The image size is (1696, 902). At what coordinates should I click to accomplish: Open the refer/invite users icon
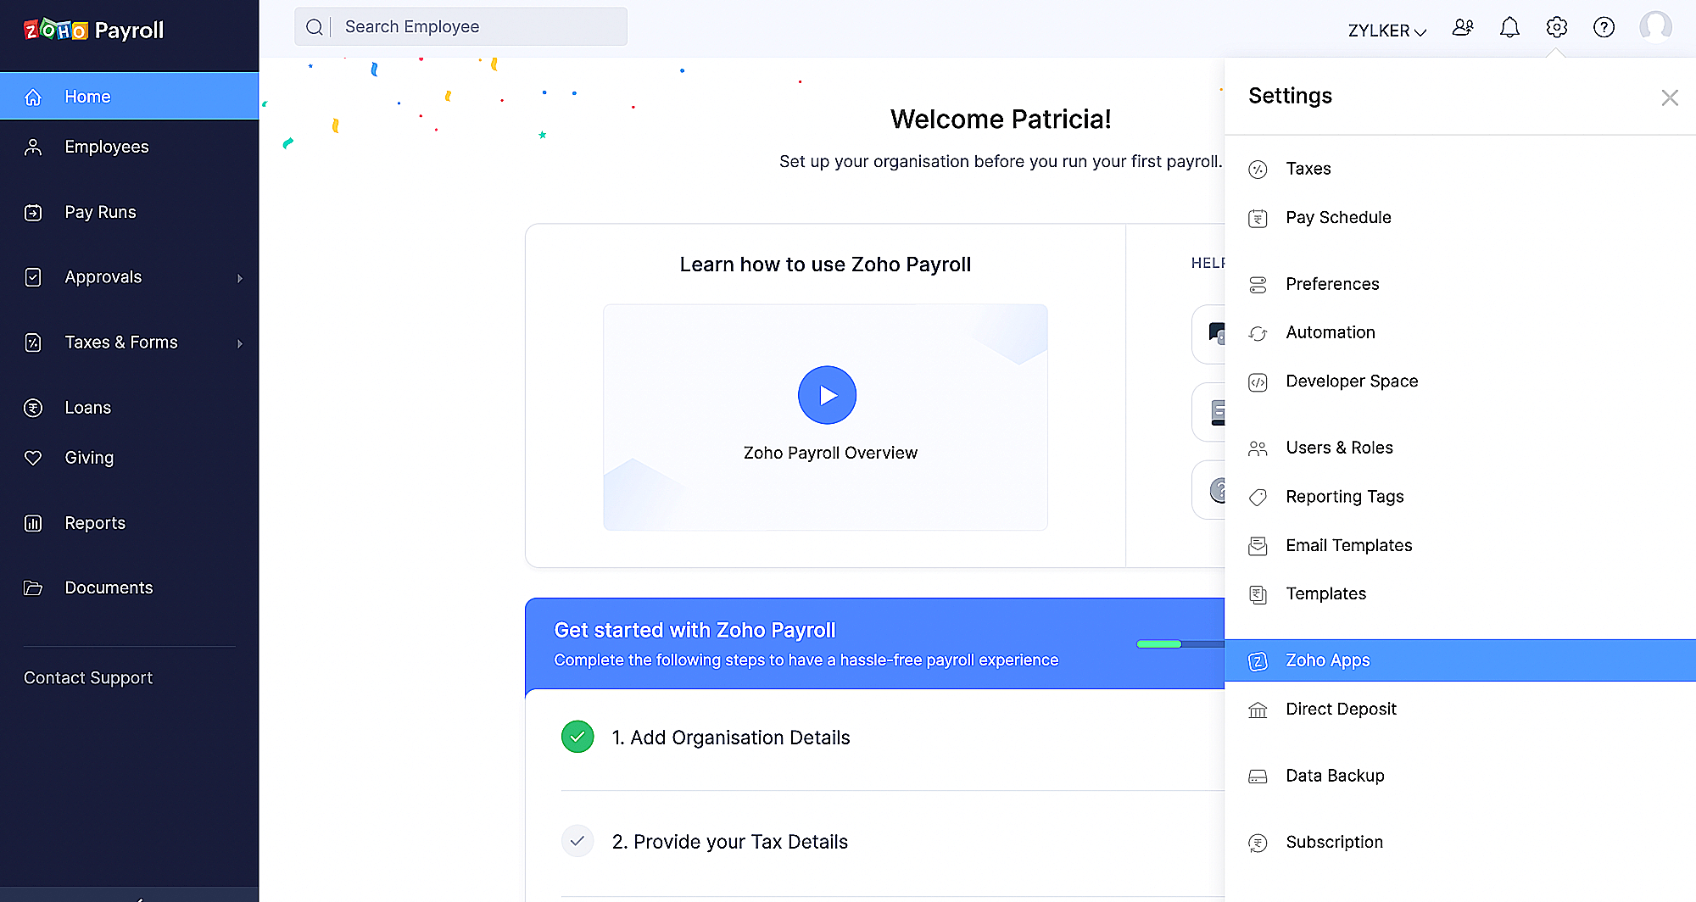[1463, 28]
